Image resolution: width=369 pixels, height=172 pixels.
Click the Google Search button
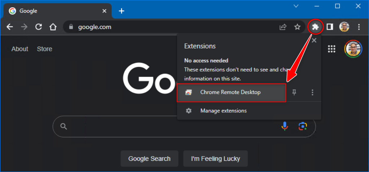[x=149, y=159]
